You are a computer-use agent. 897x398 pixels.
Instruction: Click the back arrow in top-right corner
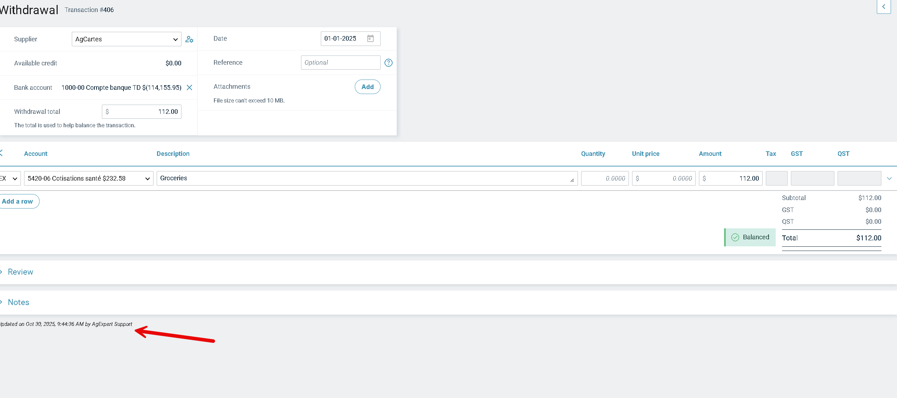[x=883, y=7]
